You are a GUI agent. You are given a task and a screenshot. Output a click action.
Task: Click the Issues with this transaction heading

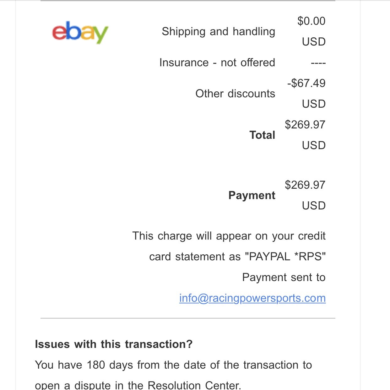pos(114,344)
